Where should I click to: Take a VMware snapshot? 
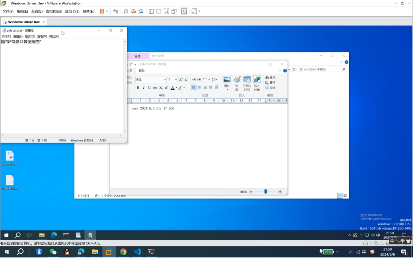coord(126,11)
